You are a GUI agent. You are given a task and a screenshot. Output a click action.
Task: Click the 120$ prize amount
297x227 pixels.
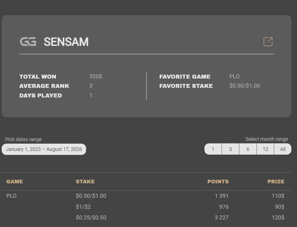278,218
